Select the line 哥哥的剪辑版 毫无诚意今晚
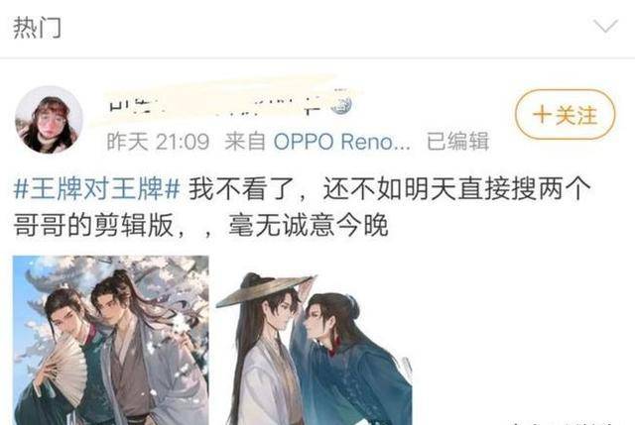This screenshot has height=425, width=635. tap(200, 225)
